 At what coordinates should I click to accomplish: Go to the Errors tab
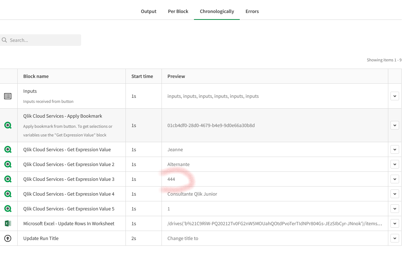point(252,11)
